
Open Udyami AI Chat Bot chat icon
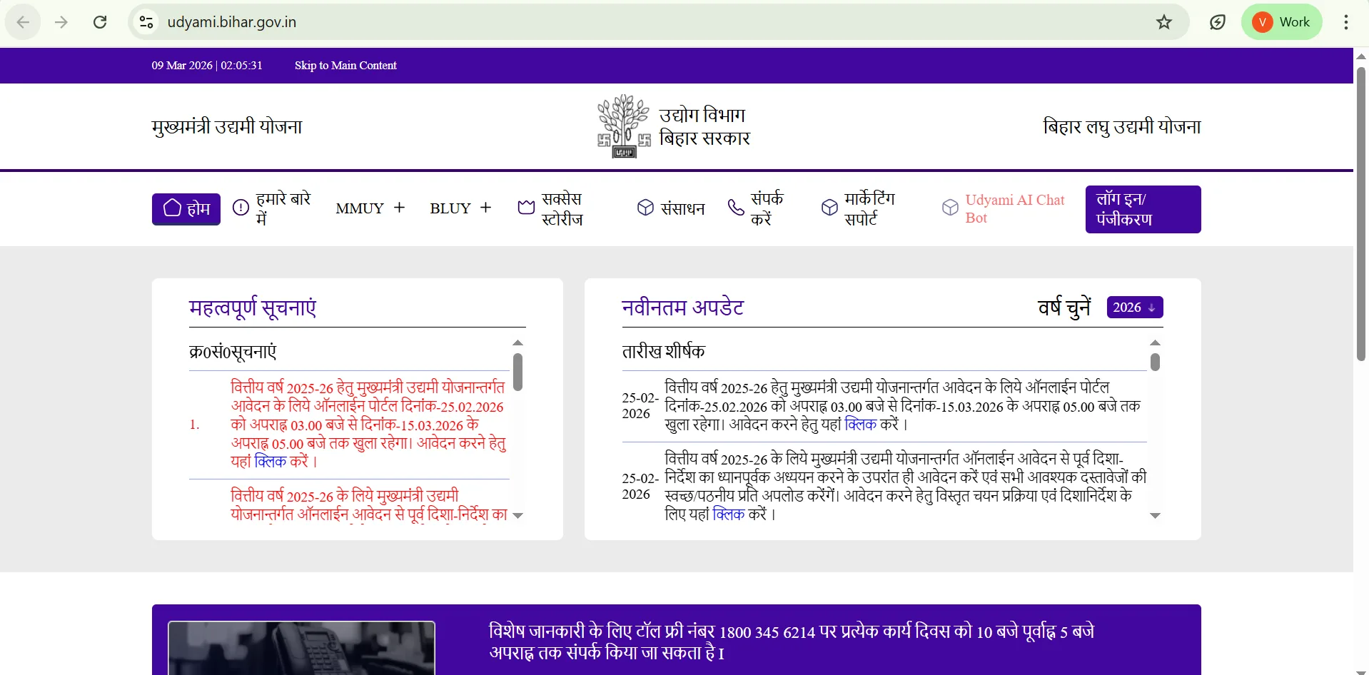pos(950,208)
